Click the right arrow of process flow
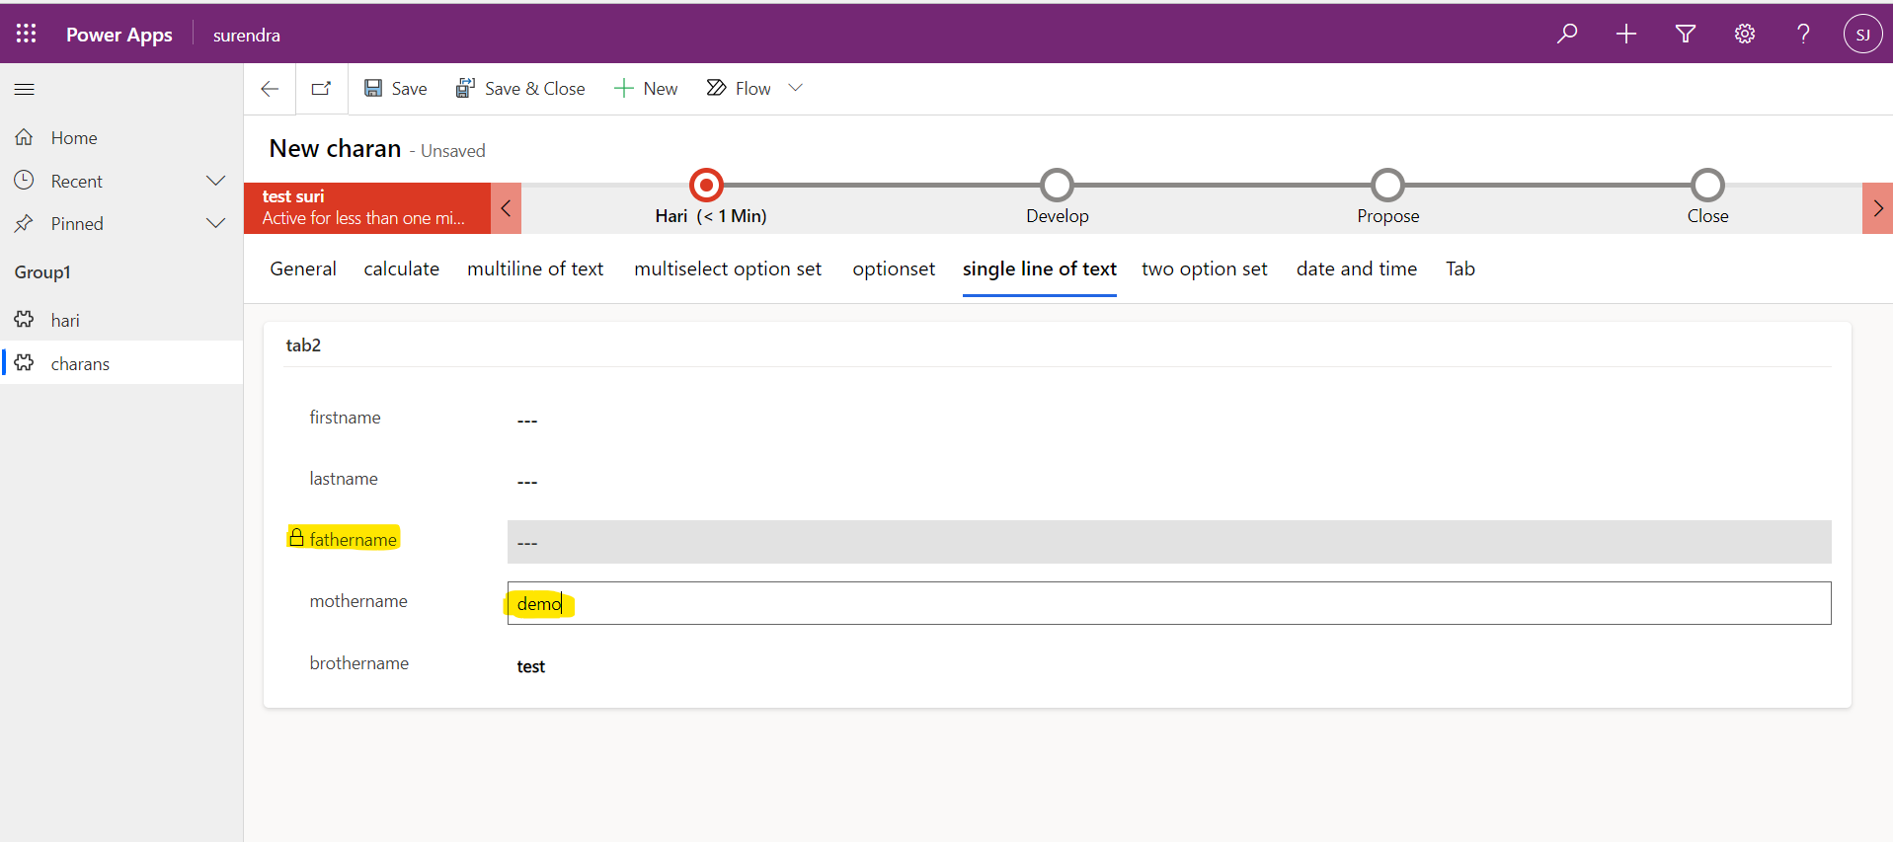This screenshot has height=842, width=1893. 1877,208
